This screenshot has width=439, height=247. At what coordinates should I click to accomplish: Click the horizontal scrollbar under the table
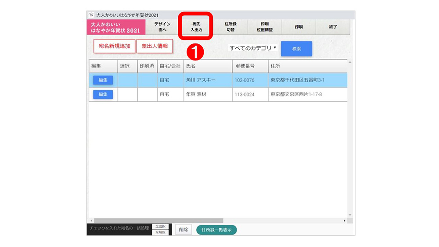pos(158,220)
